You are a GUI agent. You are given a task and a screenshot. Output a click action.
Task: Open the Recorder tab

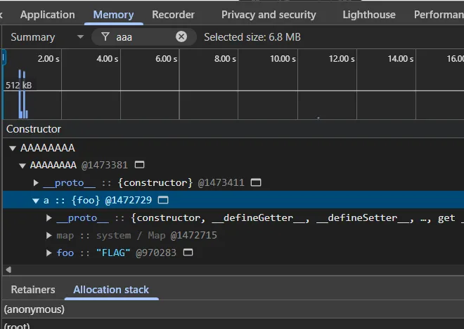[173, 14]
